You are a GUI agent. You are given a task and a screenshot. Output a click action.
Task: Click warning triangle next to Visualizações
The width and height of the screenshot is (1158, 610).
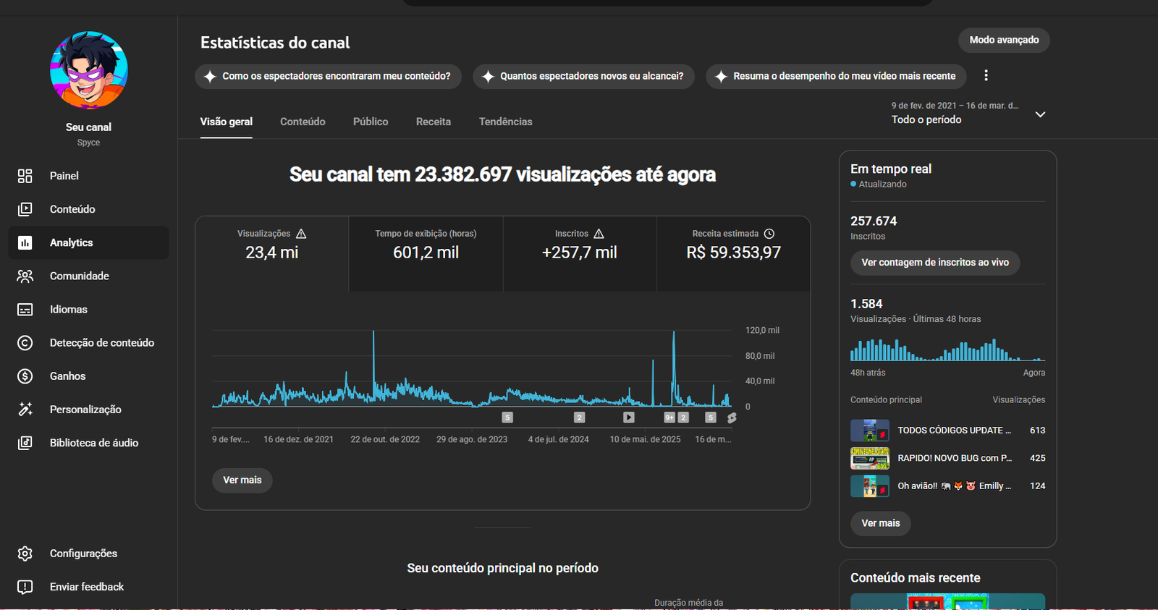point(302,234)
